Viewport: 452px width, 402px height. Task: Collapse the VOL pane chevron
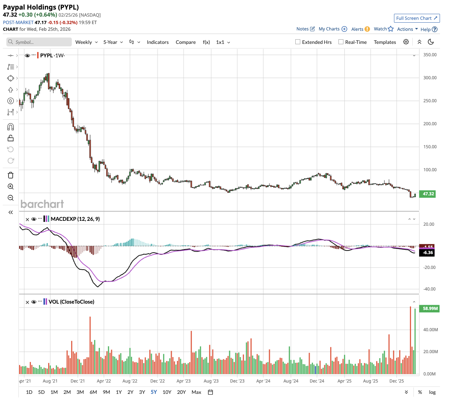pos(414,302)
